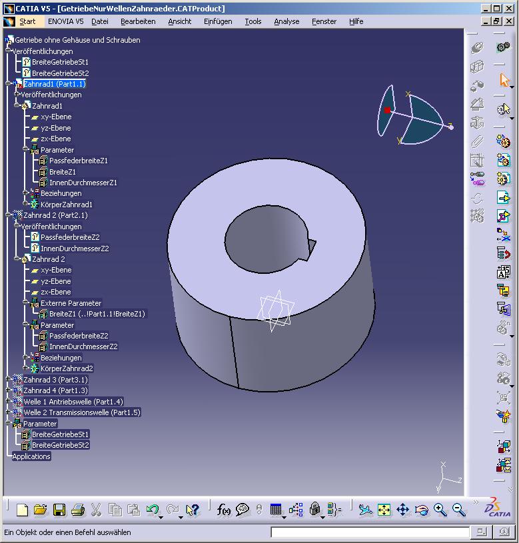Click the Rotate view icon
The width and height of the screenshot is (519, 543).
click(422, 510)
